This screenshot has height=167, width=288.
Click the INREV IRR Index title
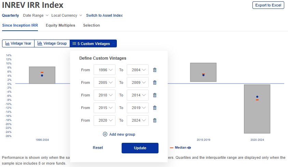[x=33, y=5]
